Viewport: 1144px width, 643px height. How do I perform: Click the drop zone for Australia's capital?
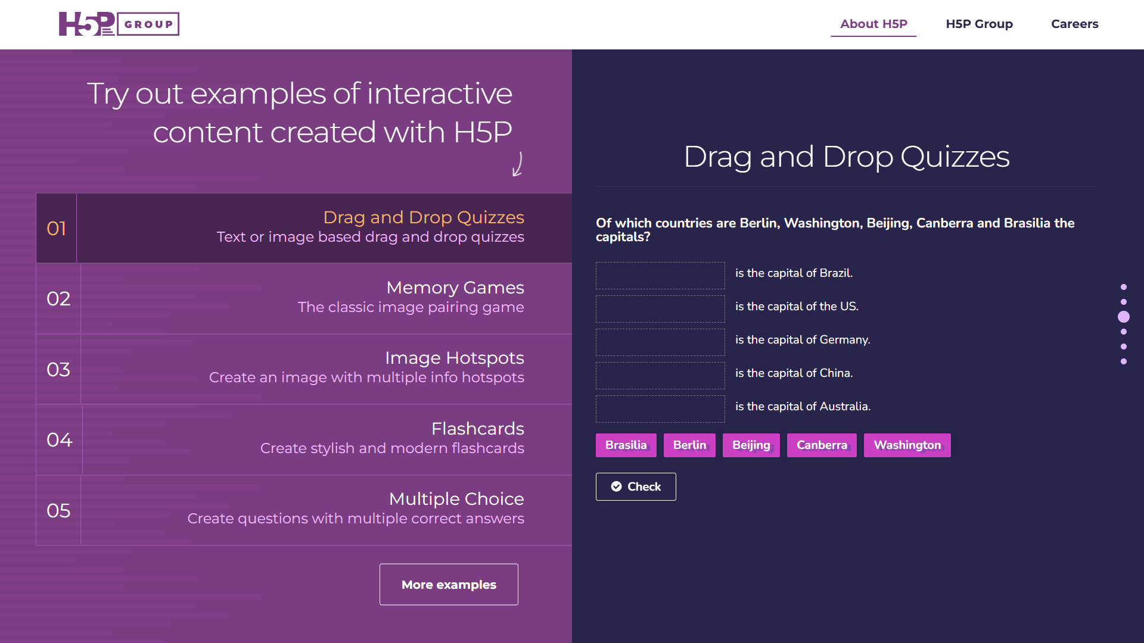(660, 409)
